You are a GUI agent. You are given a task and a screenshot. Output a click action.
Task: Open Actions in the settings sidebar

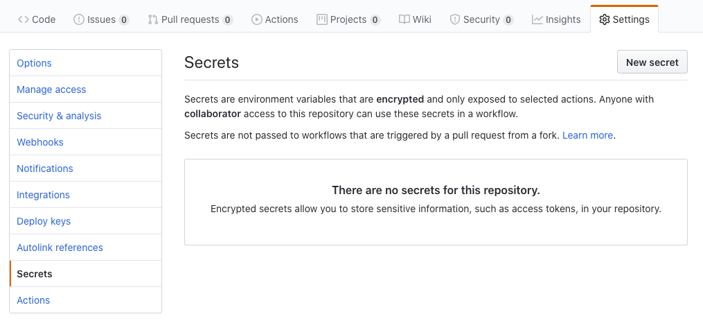[x=33, y=300]
